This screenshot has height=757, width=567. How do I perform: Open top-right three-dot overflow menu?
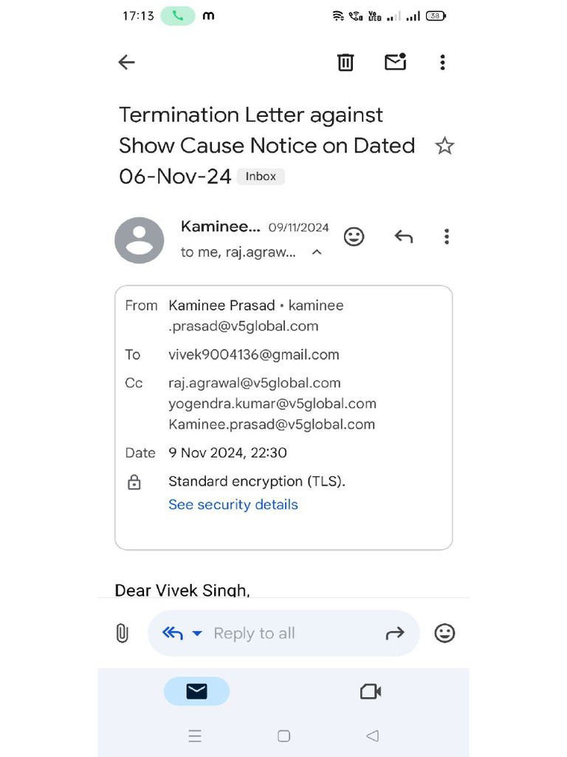point(442,62)
